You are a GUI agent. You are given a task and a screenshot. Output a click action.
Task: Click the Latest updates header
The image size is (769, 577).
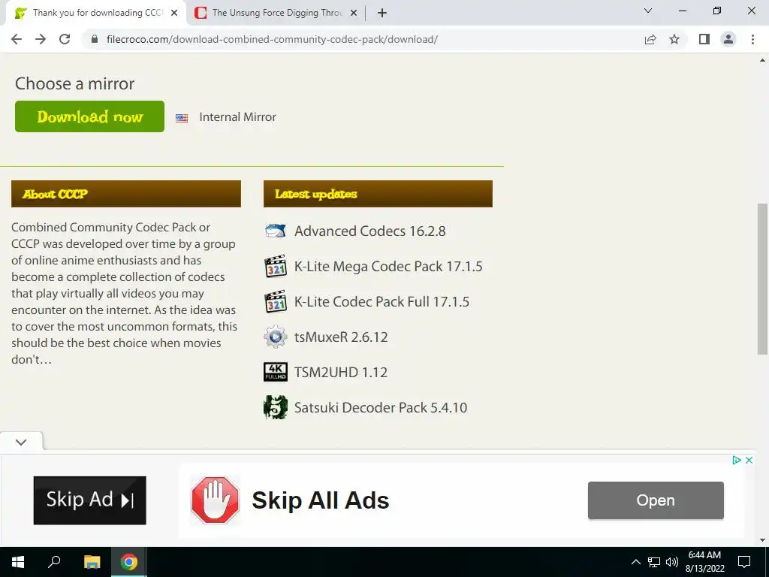click(x=378, y=194)
